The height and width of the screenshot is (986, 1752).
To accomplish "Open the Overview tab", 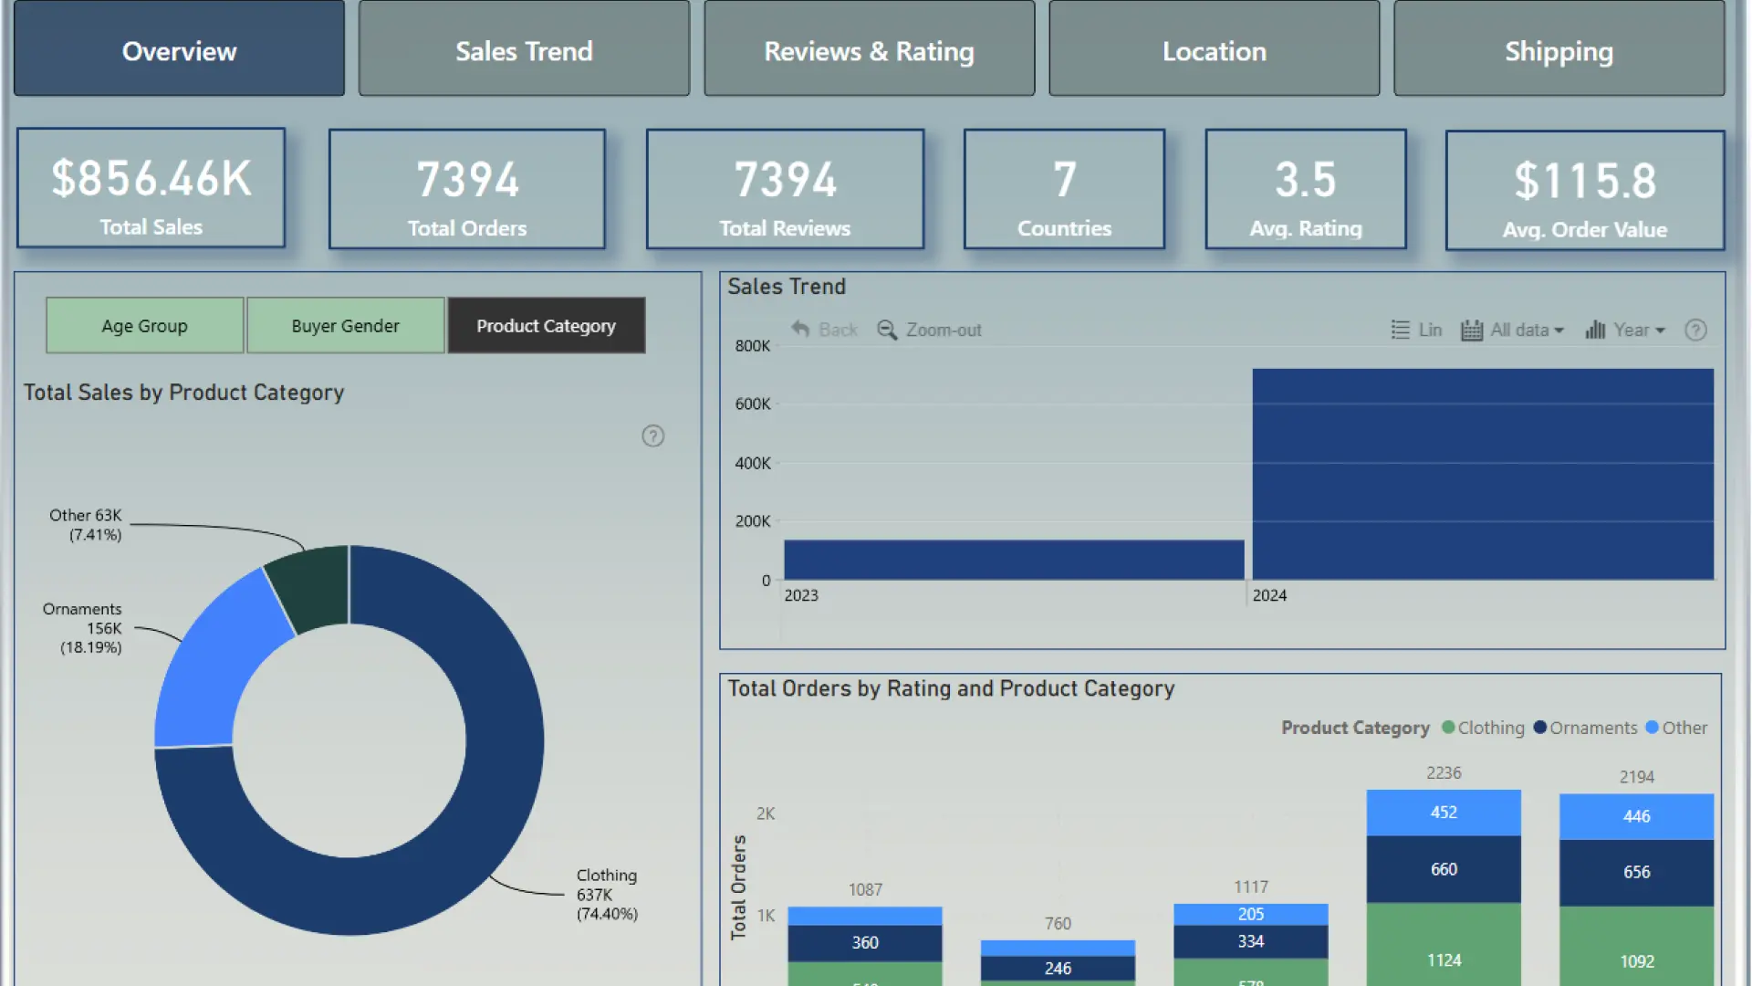I will coord(179,48).
